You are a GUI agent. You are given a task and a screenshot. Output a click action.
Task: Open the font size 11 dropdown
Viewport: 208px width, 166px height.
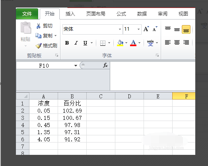pyautogui.click(x=138, y=29)
